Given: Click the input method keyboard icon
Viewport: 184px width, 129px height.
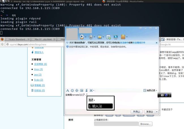Looking at the screenshot, I should pyautogui.click(x=162, y=95).
